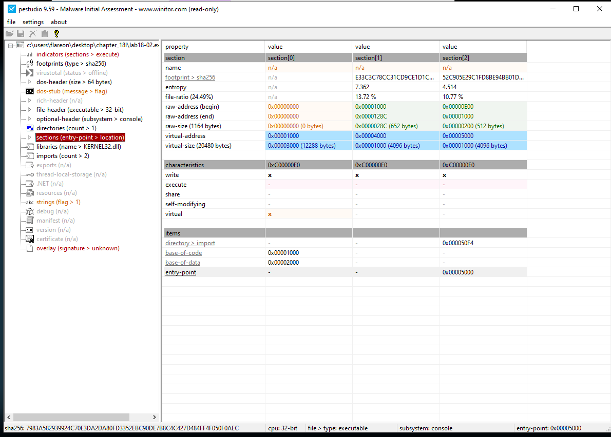
Task: Open the footprint > sha256 link
Action: 190,77
